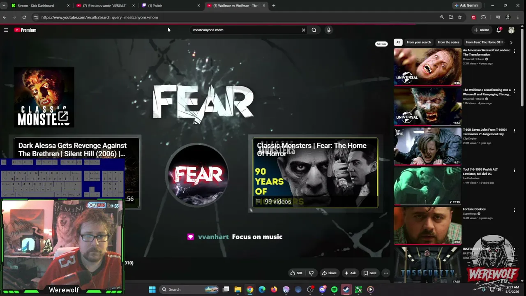
Task: Open YouTube notifications bell
Action: (x=499, y=30)
